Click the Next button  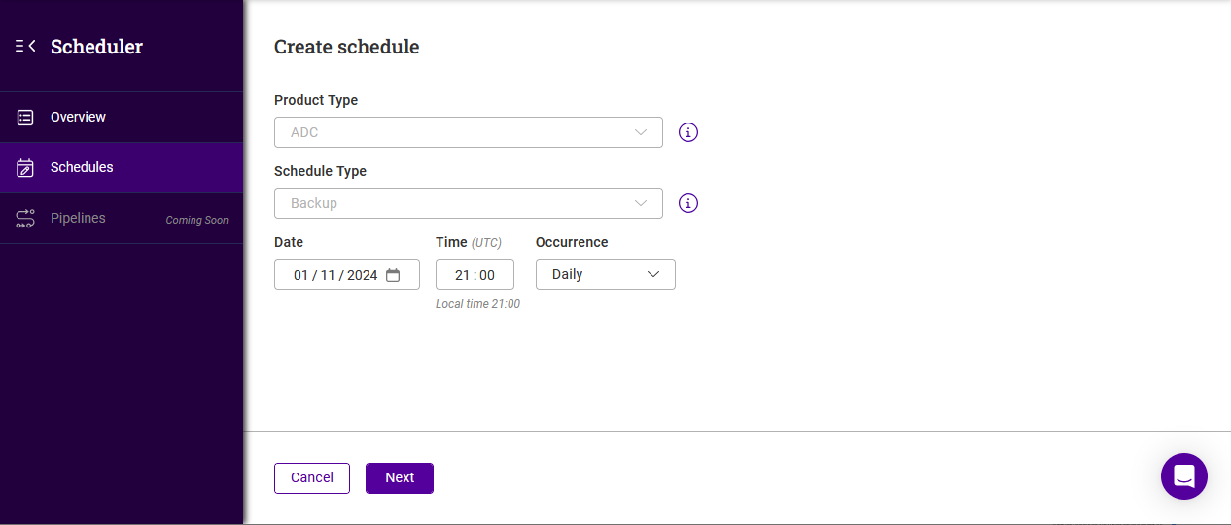click(x=400, y=478)
